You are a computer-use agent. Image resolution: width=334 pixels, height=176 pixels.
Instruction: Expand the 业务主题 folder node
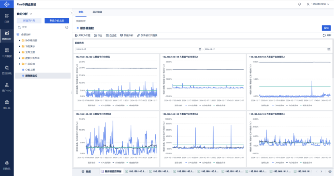coord(19,52)
